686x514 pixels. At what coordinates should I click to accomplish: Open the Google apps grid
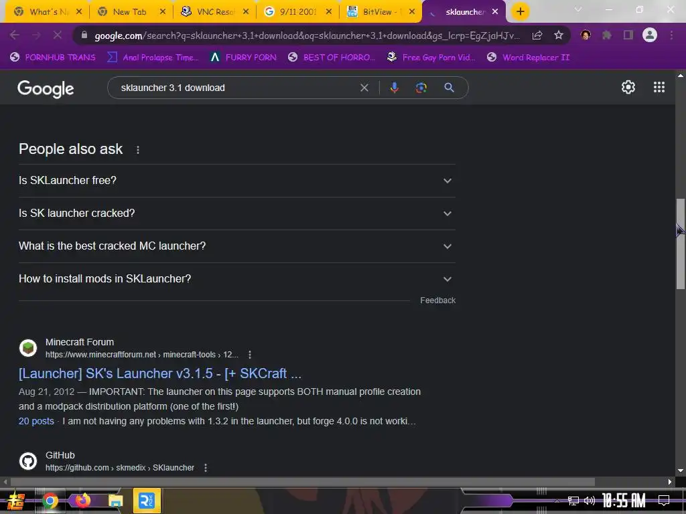[659, 87]
